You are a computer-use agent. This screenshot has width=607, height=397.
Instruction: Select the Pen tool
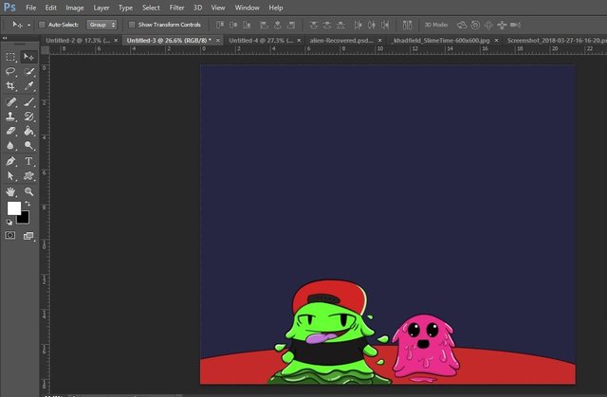coord(10,161)
